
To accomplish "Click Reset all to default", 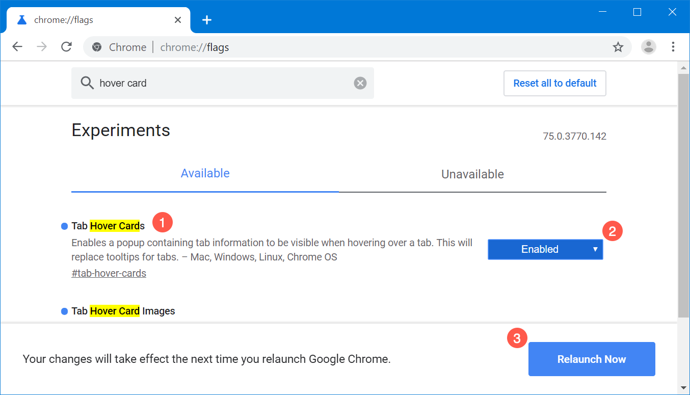I will pyautogui.click(x=554, y=83).
